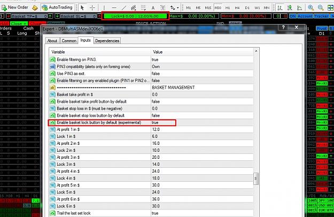The width and height of the screenshot is (334, 217).
Task: Click false value of basket take profit button
Action: click(x=156, y=102)
